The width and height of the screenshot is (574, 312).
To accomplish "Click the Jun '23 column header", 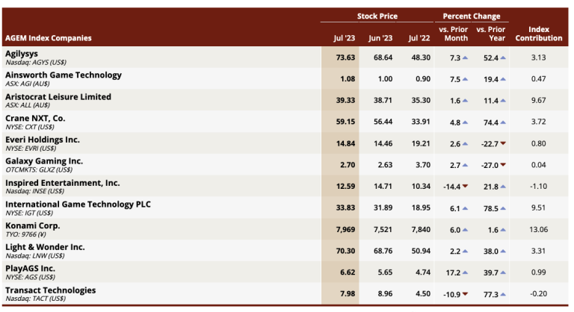I will tap(380, 38).
